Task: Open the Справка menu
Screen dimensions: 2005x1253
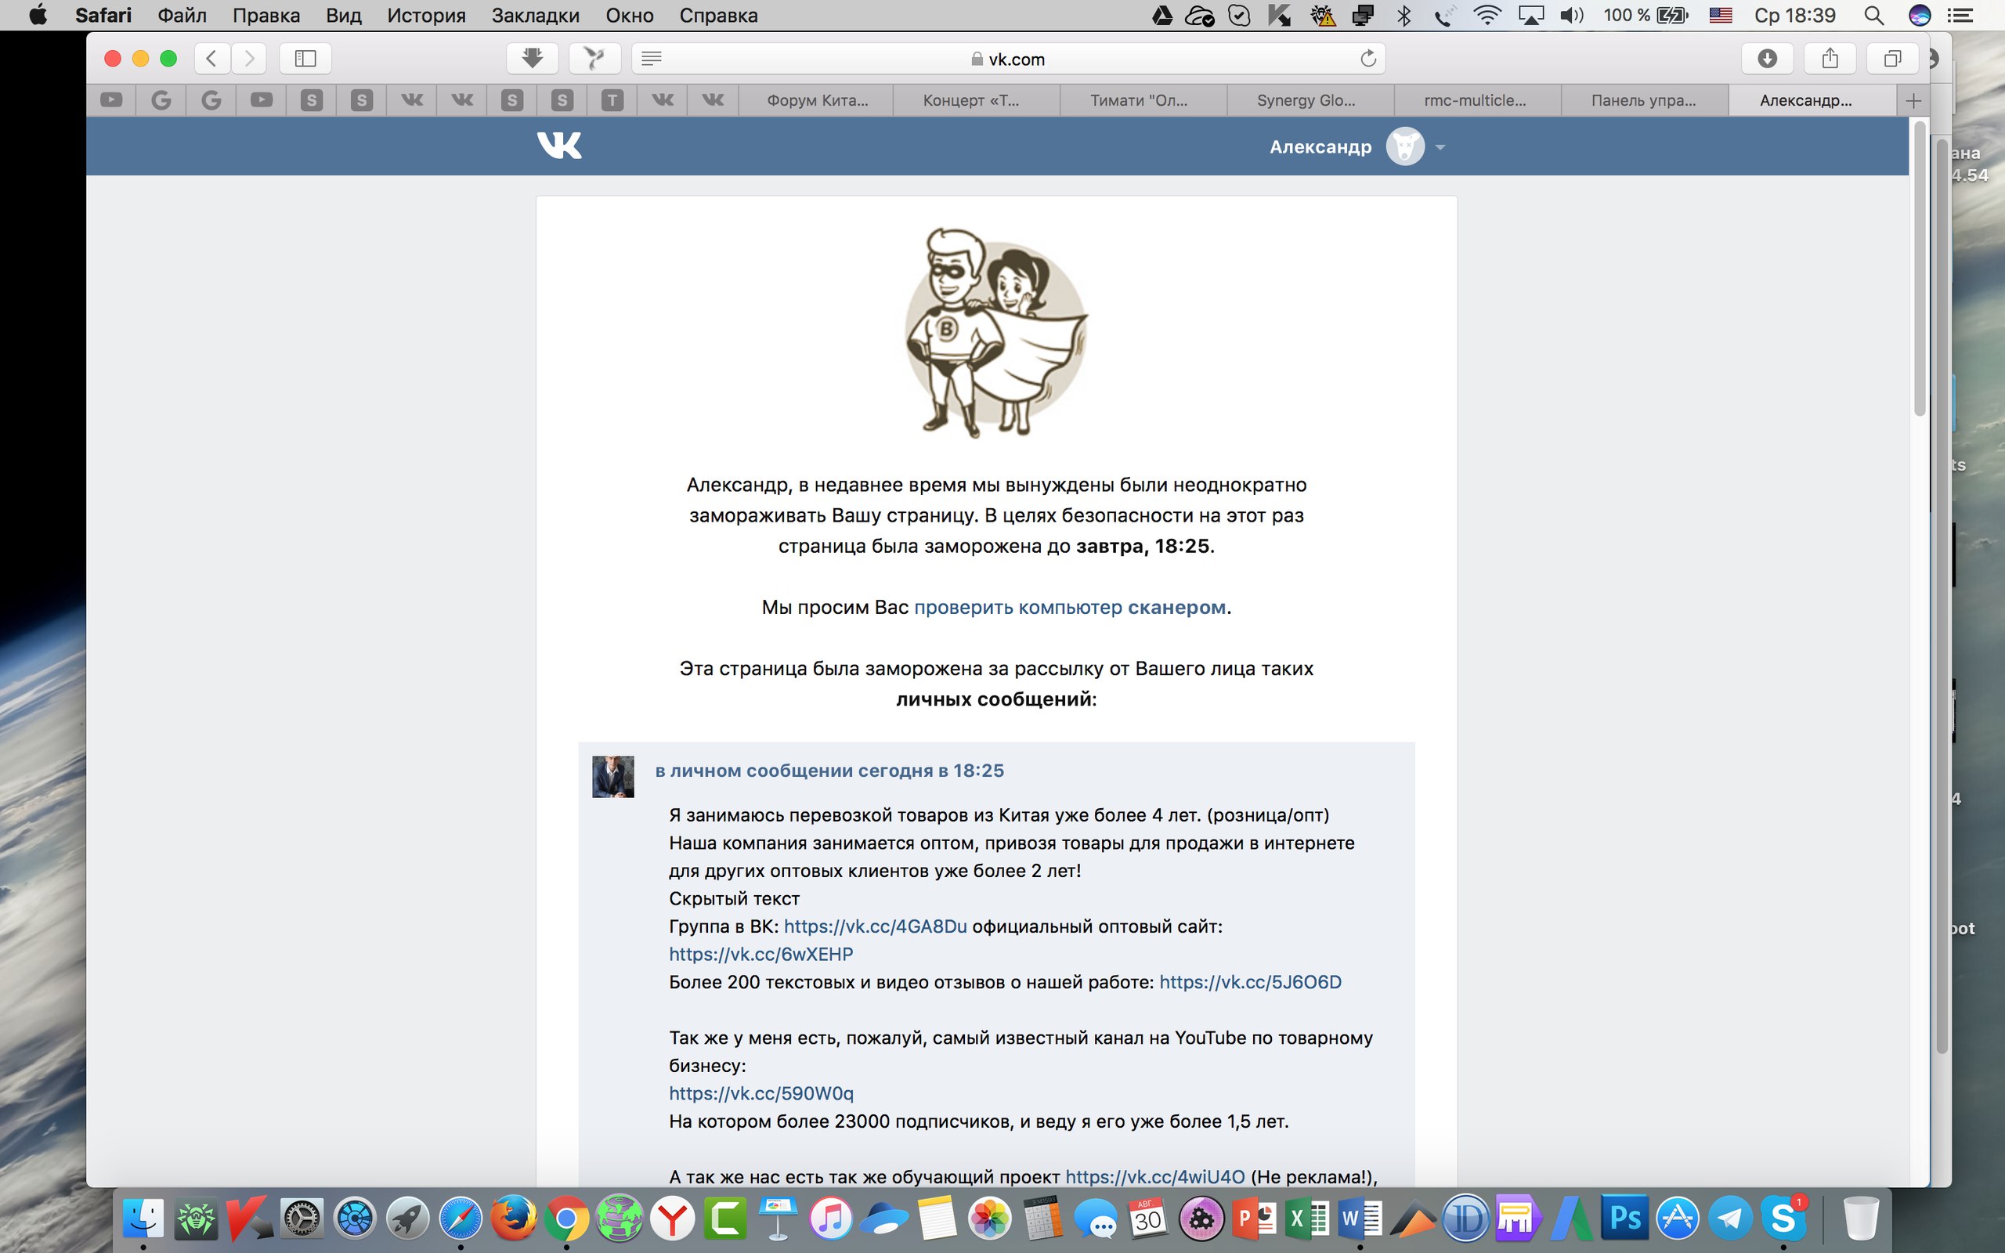Action: click(x=718, y=15)
